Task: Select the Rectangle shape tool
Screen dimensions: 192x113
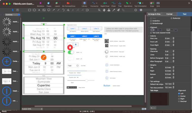Action: [x=30, y=10]
